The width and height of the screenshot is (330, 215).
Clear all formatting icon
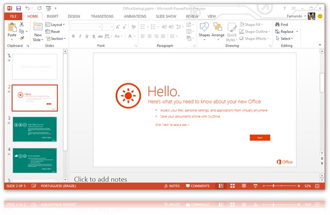tap(134, 27)
